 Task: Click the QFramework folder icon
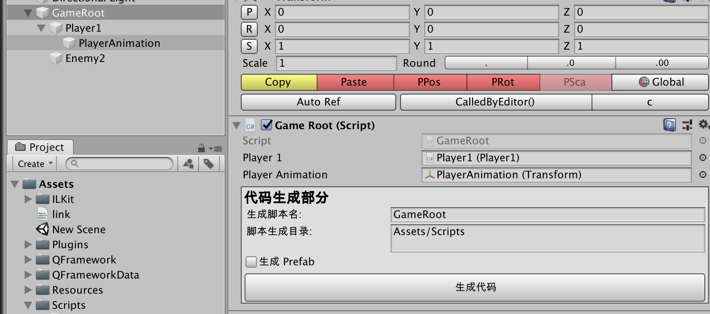coord(43,260)
